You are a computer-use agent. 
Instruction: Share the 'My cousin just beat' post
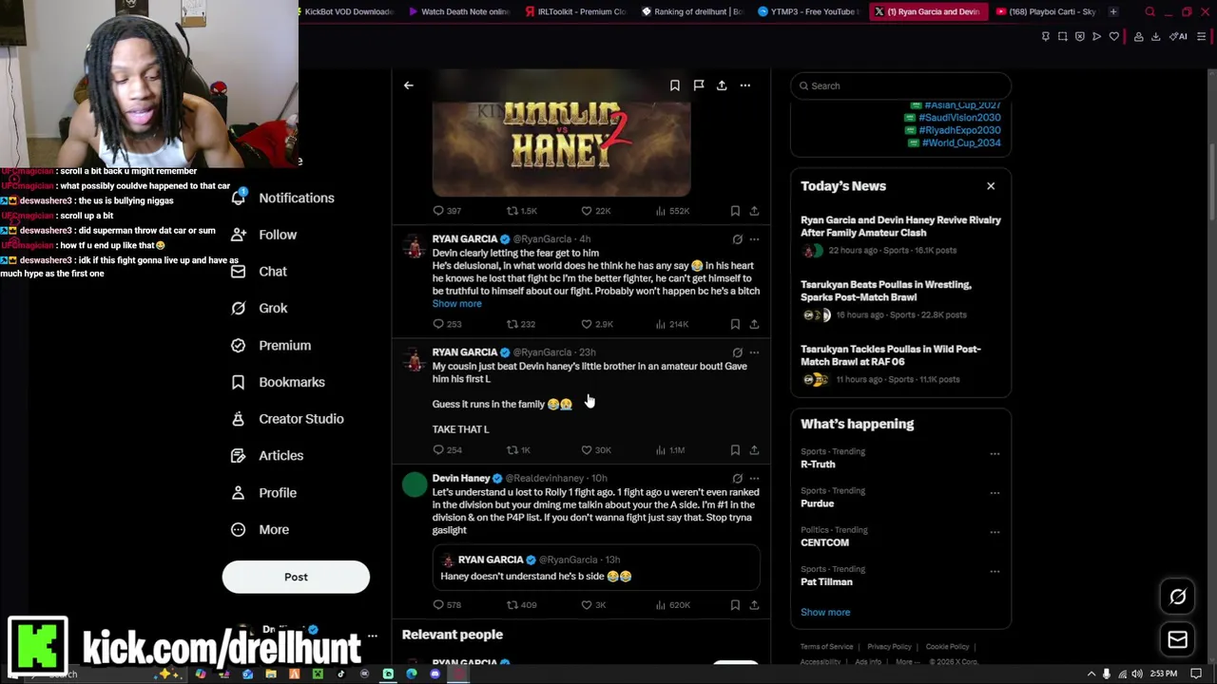754,450
